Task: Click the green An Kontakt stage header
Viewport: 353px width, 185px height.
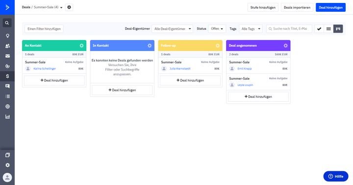Action: coord(54,46)
